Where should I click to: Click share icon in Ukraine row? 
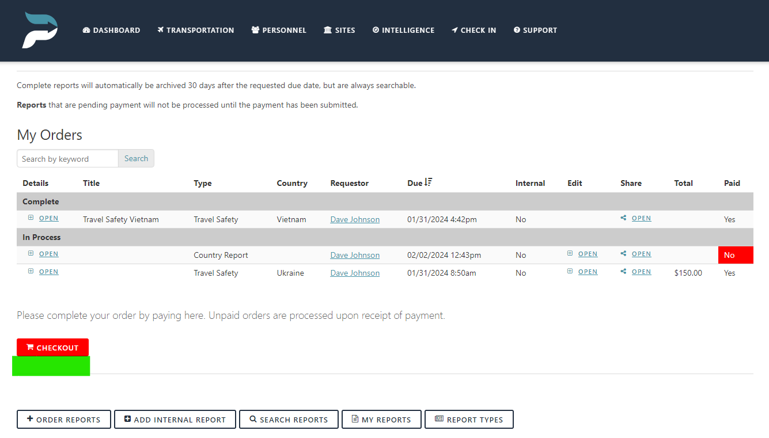(623, 272)
